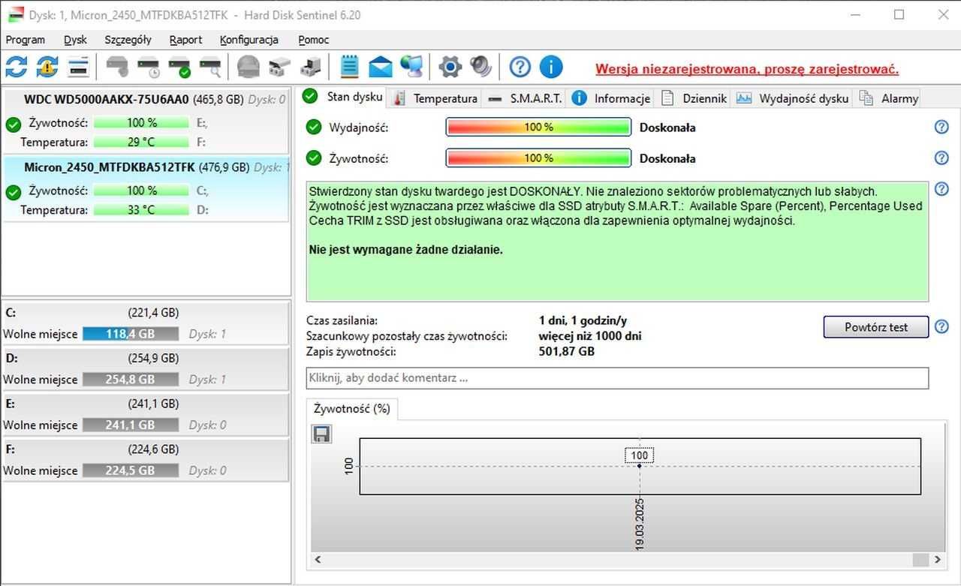Click the globe and monitor network icon
Screen dimensions: 961x586
point(411,67)
